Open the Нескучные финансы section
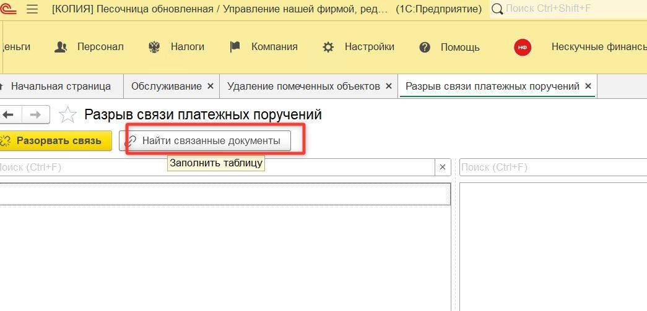The height and width of the screenshot is (311, 647). [x=599, y=47]
